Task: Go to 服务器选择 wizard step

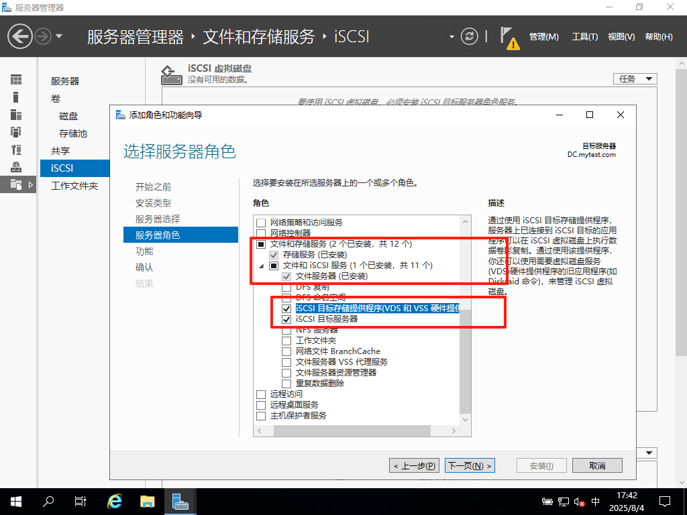Action: tap(158, 219)
